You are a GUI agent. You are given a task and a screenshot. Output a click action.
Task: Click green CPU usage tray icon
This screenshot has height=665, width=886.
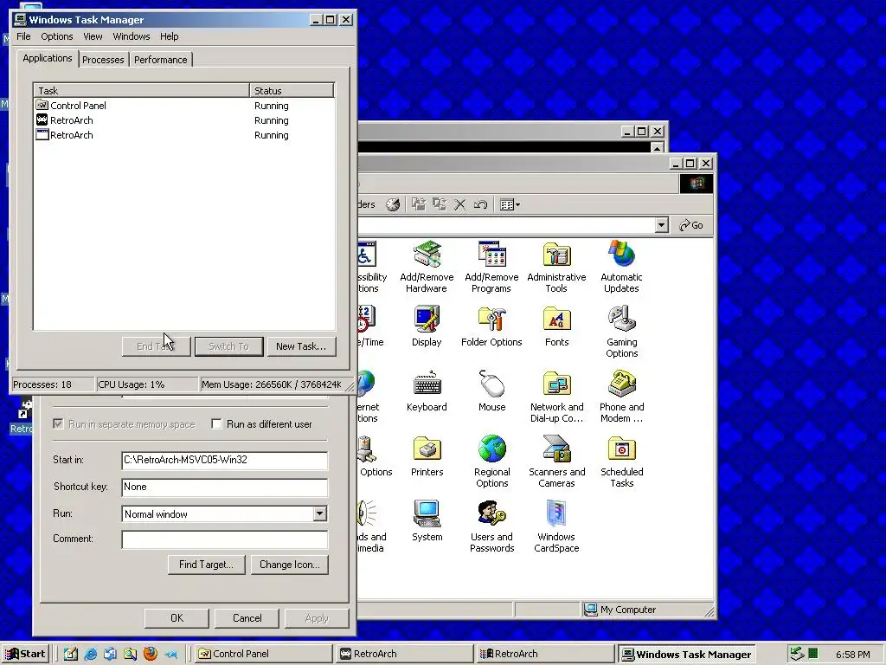[812, 655]
